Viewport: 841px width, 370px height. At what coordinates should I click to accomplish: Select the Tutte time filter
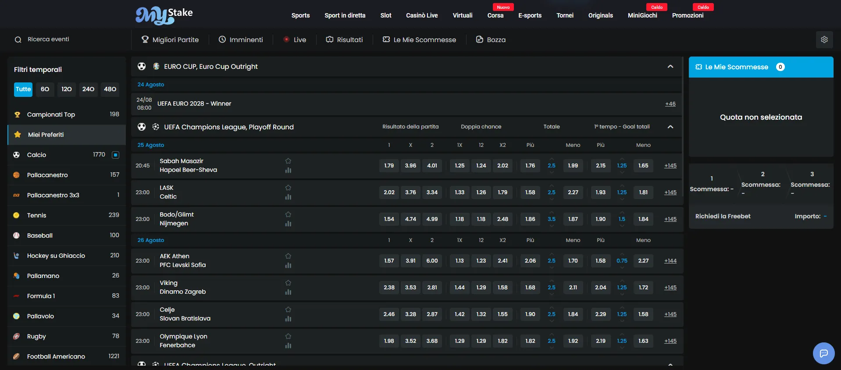click(23, 89)
